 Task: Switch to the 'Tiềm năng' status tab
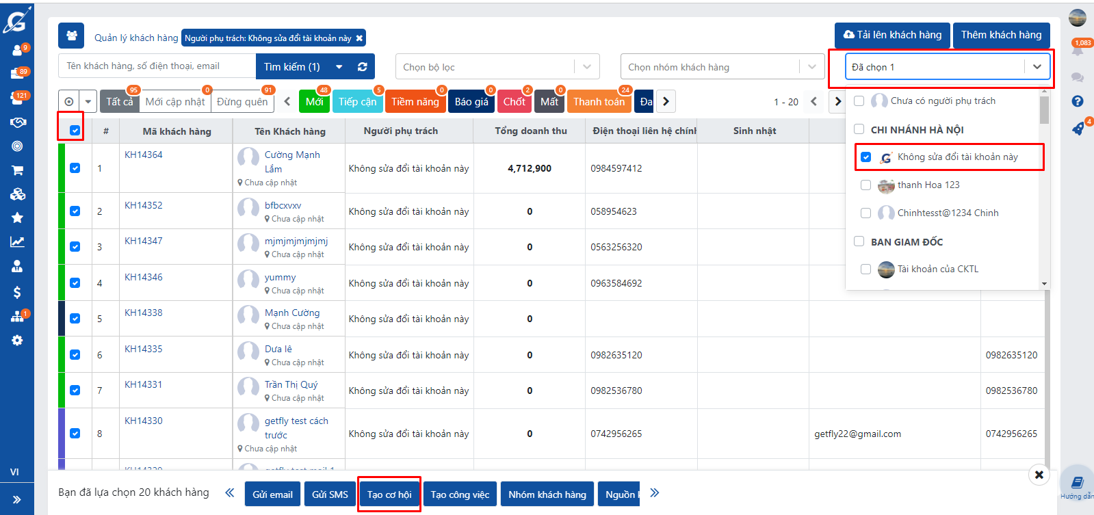point(415,102)
